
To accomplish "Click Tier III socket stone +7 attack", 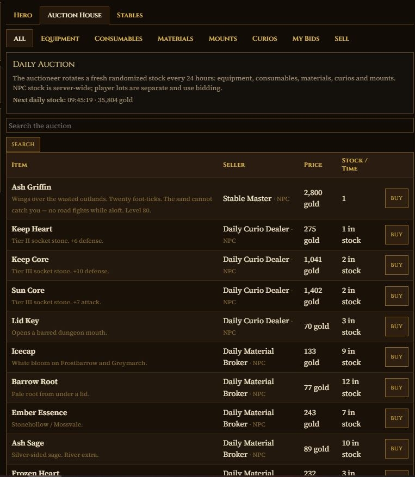I will (57, 303).
